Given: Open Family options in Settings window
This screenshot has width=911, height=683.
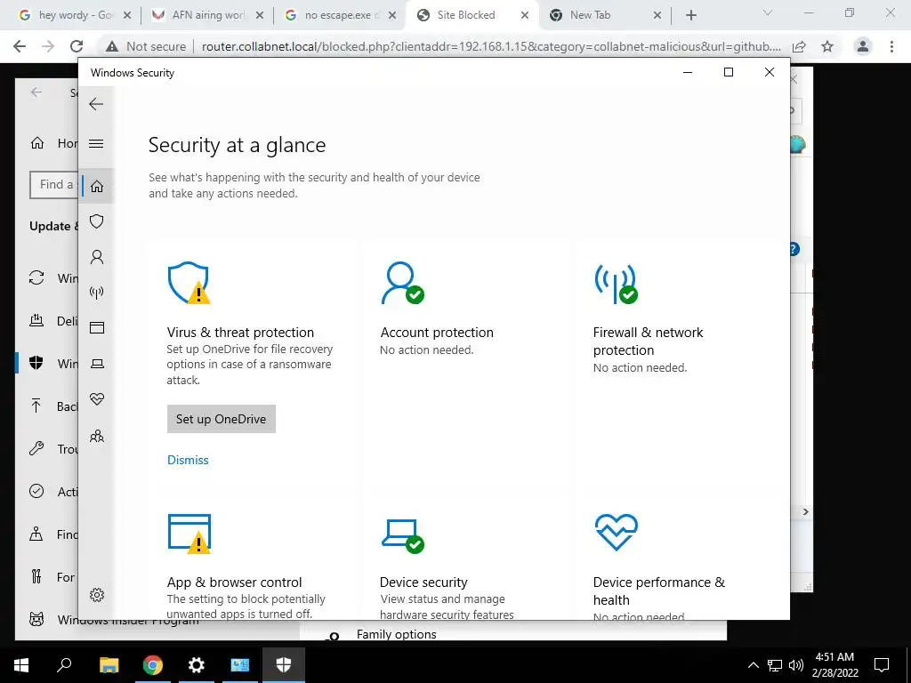Looking at the screenshot, I should [x=396, y=634].
